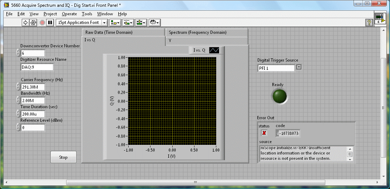
Task: Click the Carrier Frequency stepper arrows
Action: coord(18,87)
